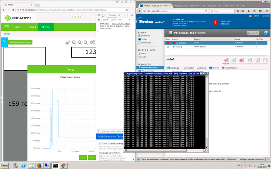Select the DevTools Console tab
The image size is (271, 169).
point(112,15)
